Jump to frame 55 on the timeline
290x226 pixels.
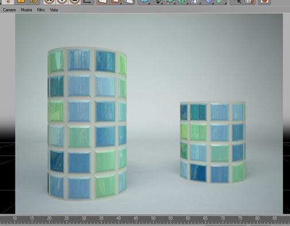(x=171, y=218)
